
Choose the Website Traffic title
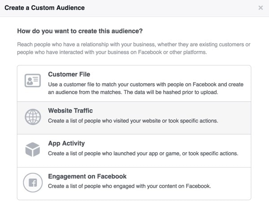click(70, 111)
